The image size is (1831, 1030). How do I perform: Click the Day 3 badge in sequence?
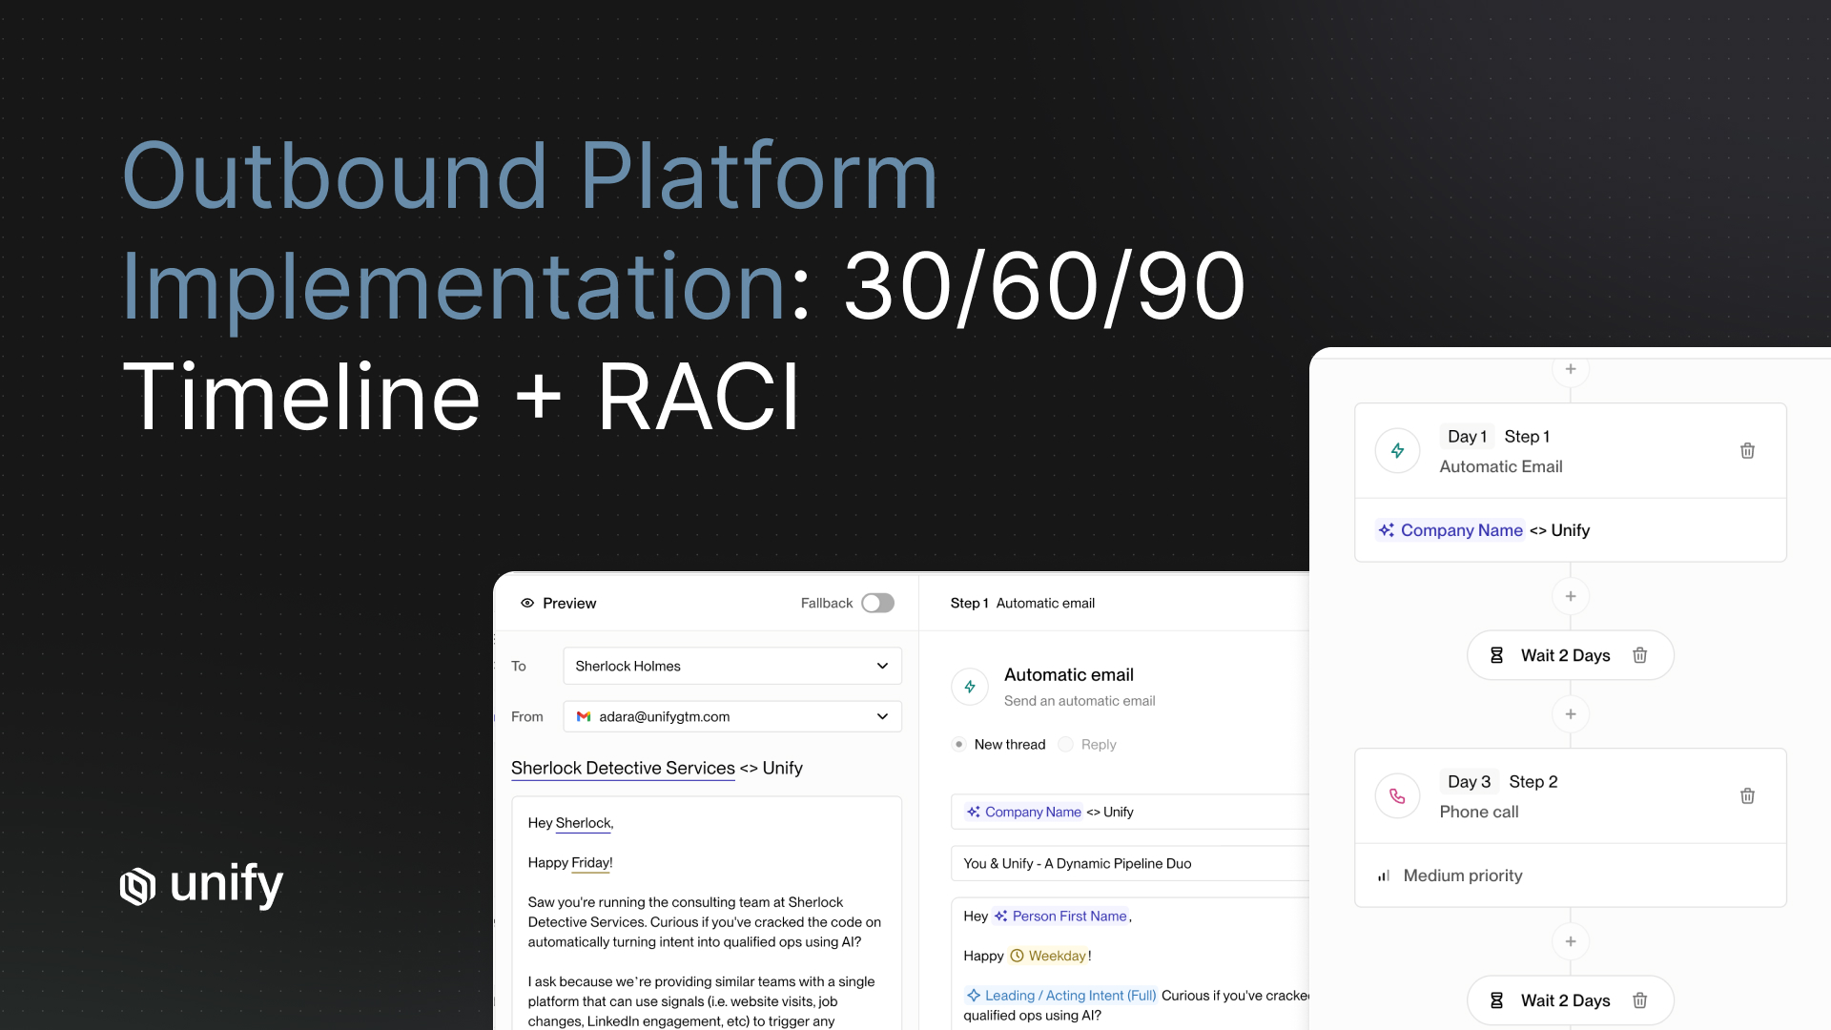1469,781
